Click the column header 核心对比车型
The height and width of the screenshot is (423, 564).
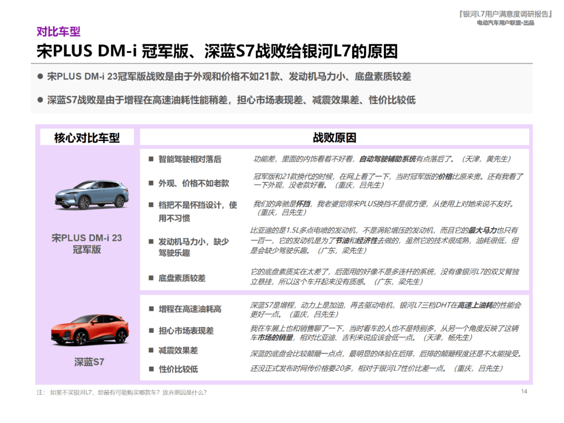87,137
